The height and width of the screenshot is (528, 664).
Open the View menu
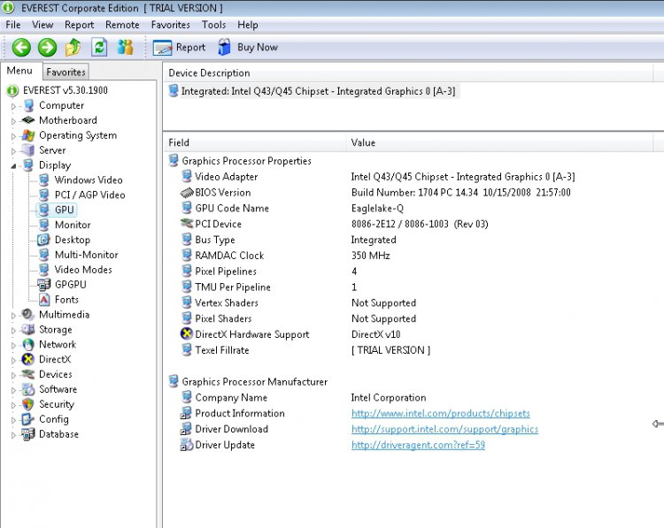coord(42,25)
